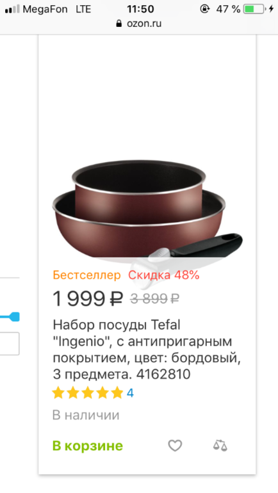Click the "Скидка 48%" discount label
The height and width of the screenshot is (493, 278).
[164, 275]
